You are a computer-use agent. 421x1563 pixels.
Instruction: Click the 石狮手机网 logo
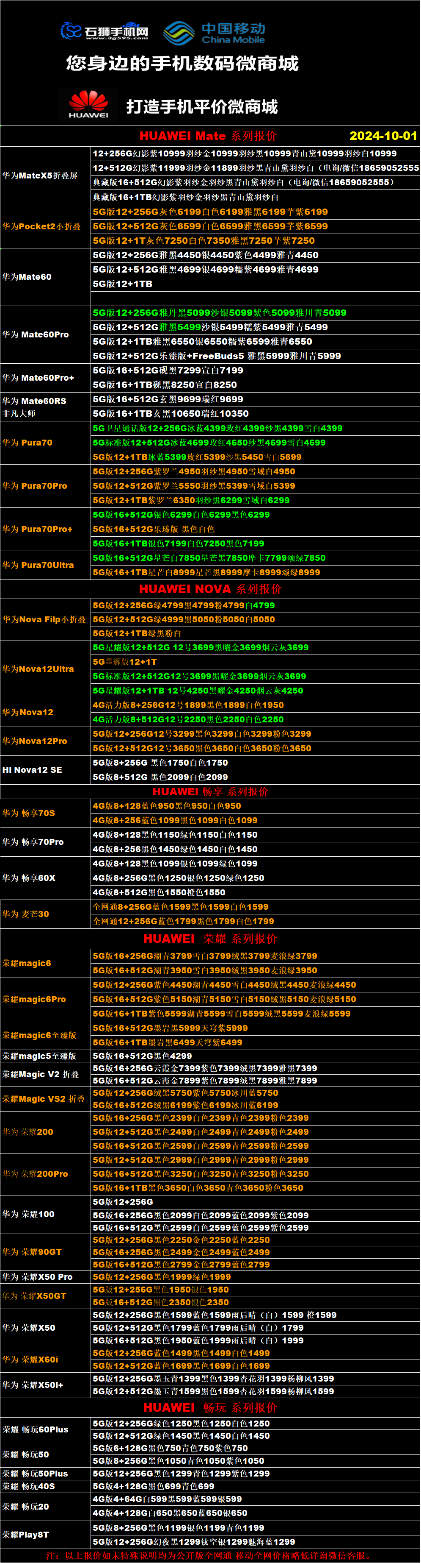tap(104, 31)
